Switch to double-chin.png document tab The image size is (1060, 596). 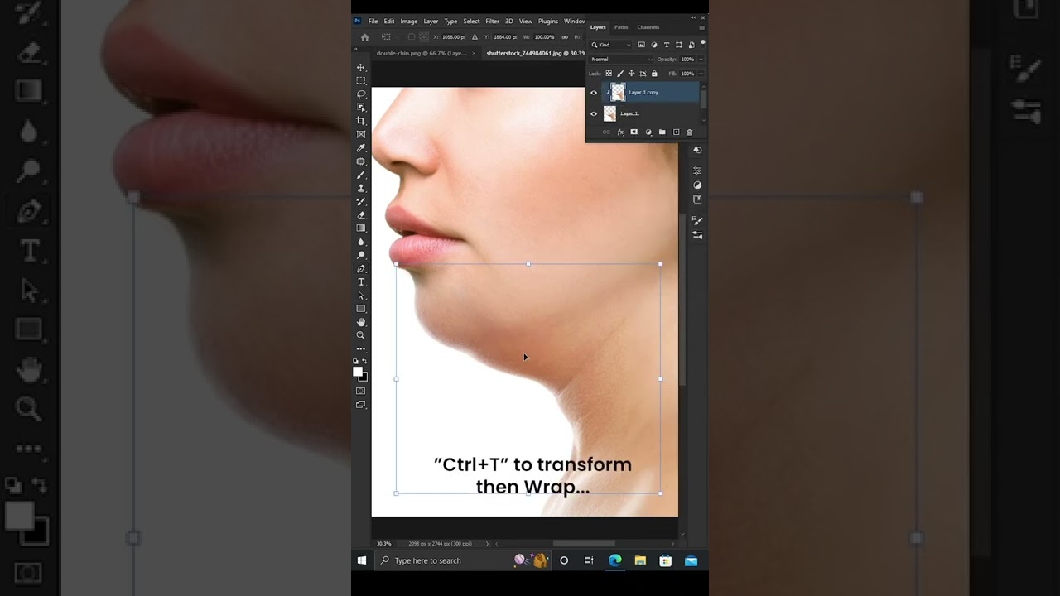(421, 53)
